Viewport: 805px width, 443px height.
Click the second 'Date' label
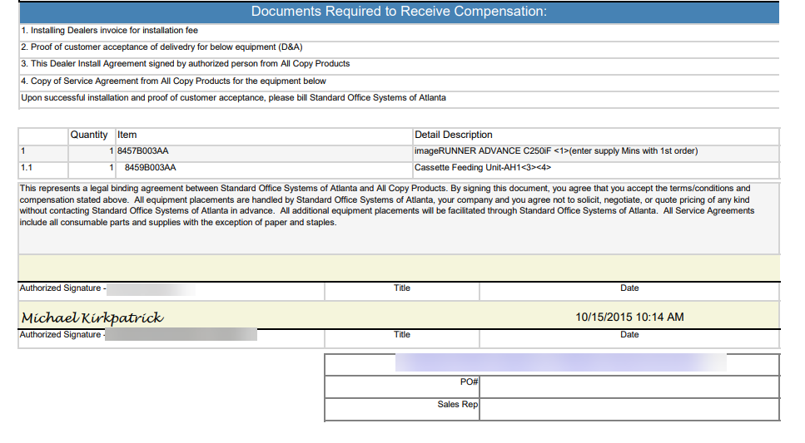pyautogui.click(x=629, y=335)
